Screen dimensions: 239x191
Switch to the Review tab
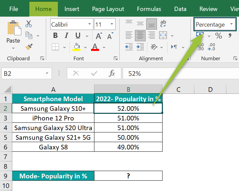click(208, 9)
